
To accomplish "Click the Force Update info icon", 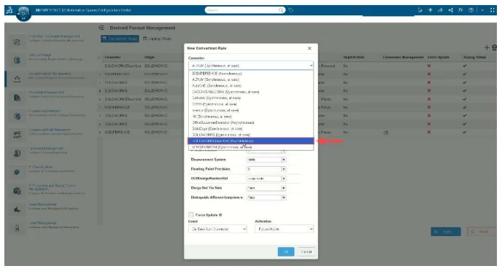I will (x=220, y=215).
